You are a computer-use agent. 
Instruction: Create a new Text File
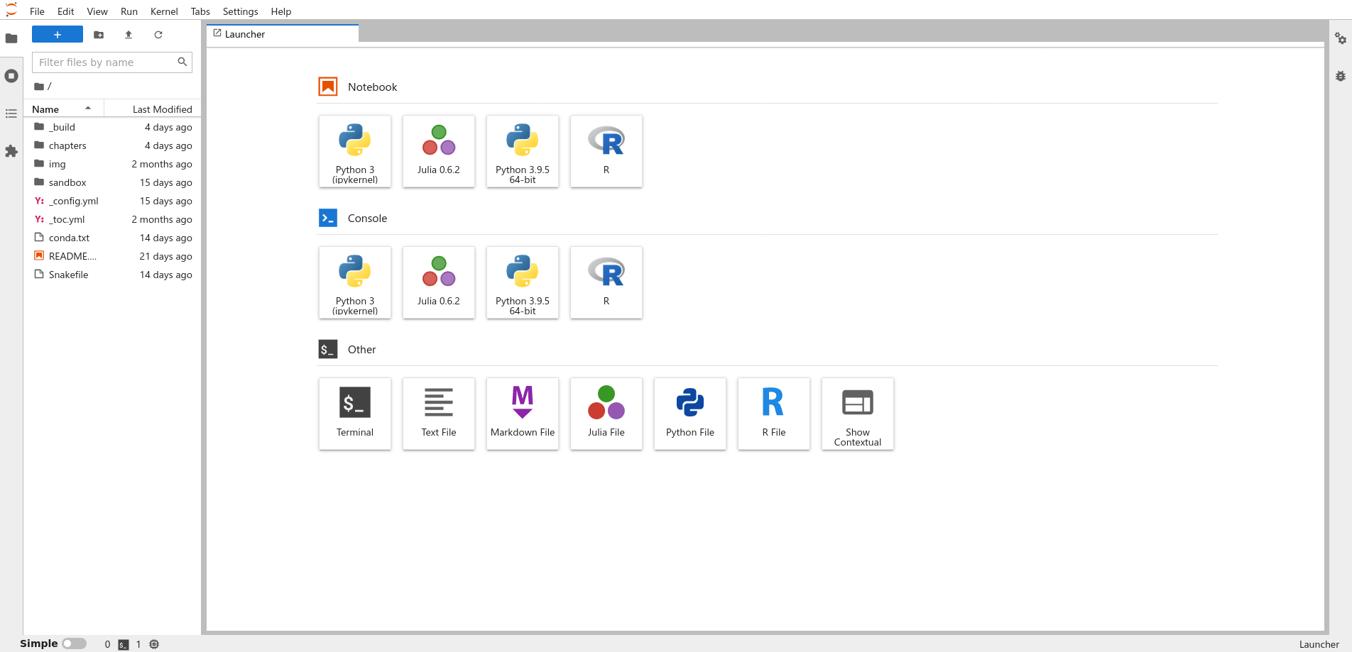point(439,414)
